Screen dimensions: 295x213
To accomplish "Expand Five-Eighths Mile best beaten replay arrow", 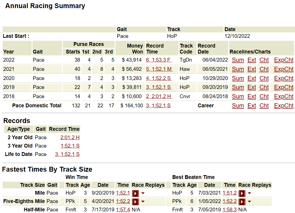I will pyautogui.click(x=250, y=202).
